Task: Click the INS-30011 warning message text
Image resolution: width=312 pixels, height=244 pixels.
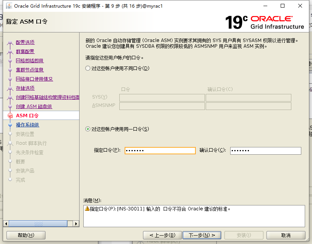Action: 160,209
